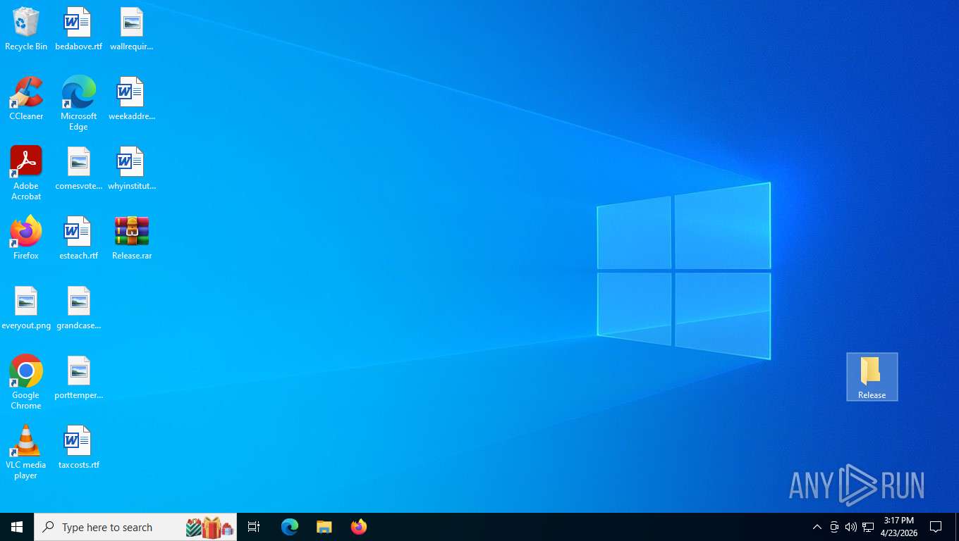Select the whyinstitut... Word document icon
Image resolution: width=959 pixels, height=541 pixels.
[x=132, y=169]
